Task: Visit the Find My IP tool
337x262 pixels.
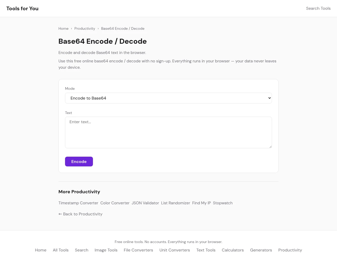Action: point(201,203)
